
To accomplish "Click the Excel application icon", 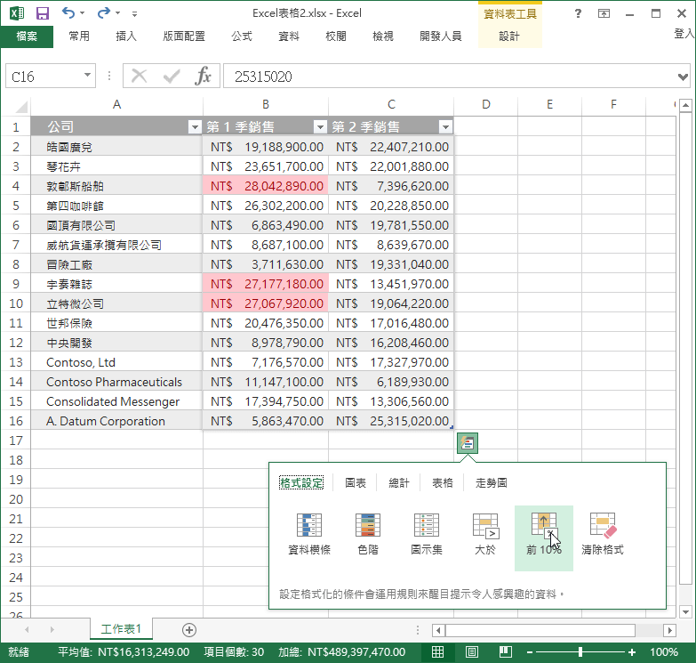I will 17,13.
